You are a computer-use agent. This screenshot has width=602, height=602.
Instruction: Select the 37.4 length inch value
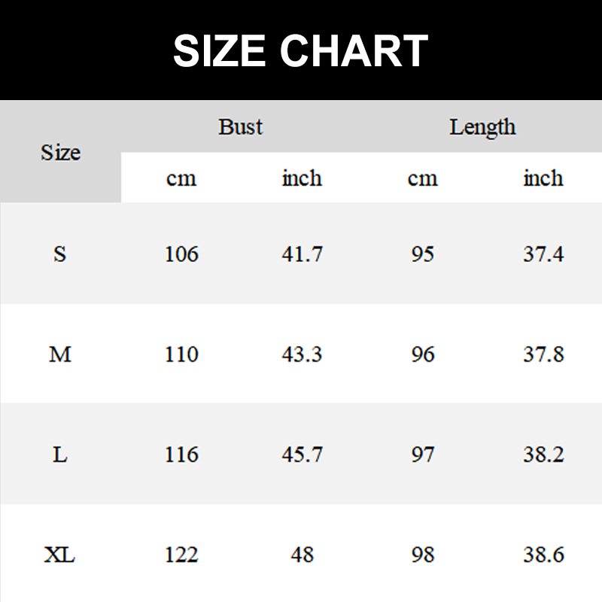coord(543,254)
